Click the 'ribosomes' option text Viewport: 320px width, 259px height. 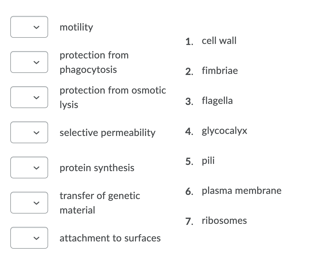coord(224,220)
